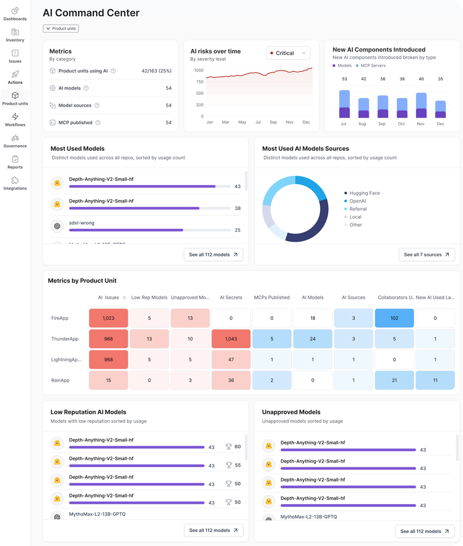This screenshot has height=546, width=463.
Task: Open Integrations puzzle icon
Action: (x=15, y=180)
